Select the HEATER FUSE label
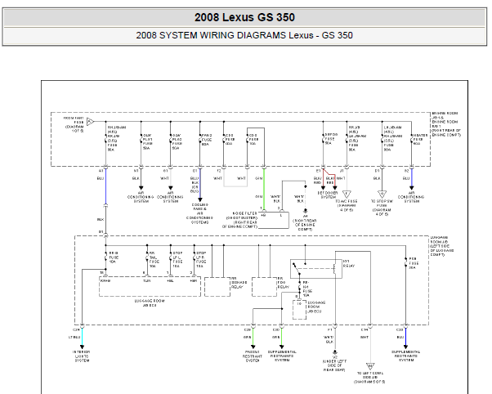This screenshot has width=492, height=394. tap(420, 140)
